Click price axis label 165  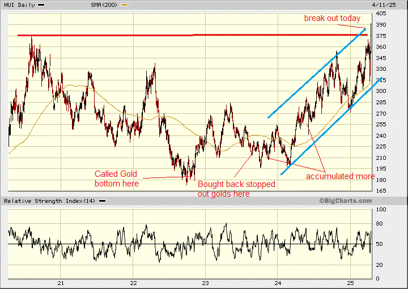point(381,190)
